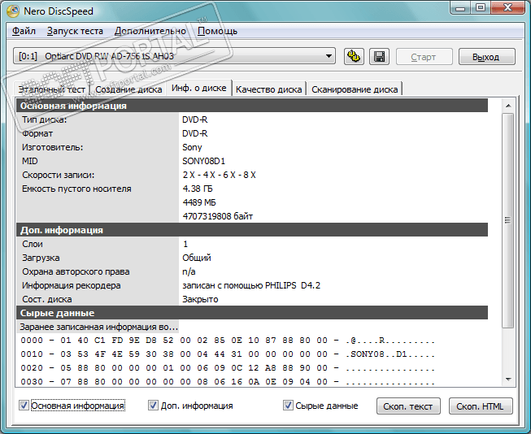The image size is (531, 434).
Task: Toggle the Сырые данные checkbox
Action: tap(288, 406)
